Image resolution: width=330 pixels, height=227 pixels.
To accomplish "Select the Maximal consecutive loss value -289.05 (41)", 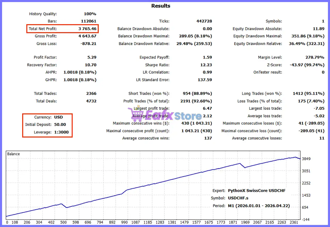I will [x=311, y=131].
